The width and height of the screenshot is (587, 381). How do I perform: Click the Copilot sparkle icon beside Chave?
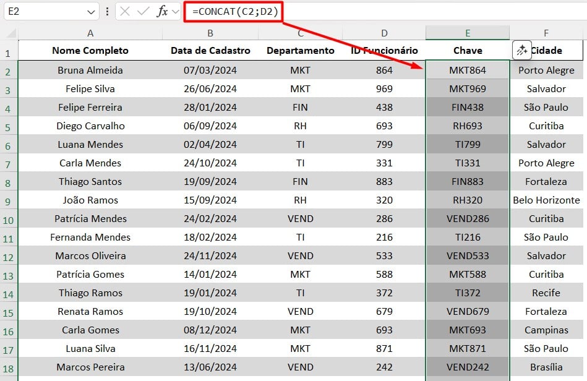click(521, 51)
